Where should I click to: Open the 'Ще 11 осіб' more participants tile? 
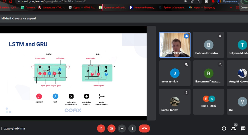pos(208,102)
